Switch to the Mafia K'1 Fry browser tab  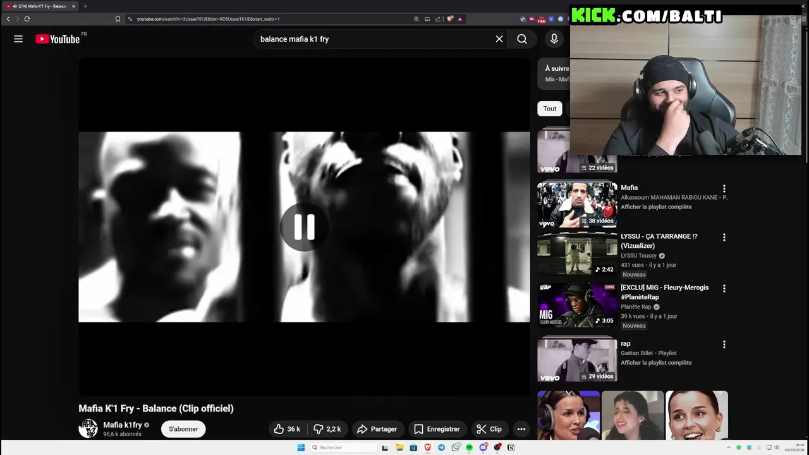point(39,6)
